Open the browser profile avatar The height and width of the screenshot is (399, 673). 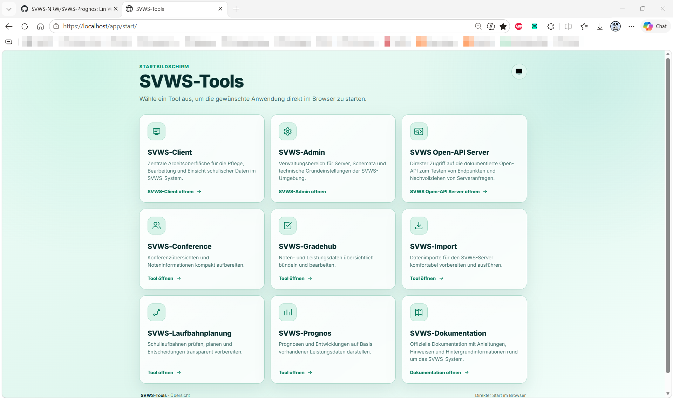click(616, 26)
